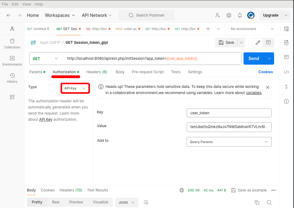The width and height of the screenshot is (294, 208).
Task: Open History in the sidebar
Action: pos(12,78)
